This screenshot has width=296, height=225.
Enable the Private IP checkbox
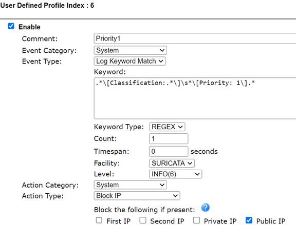tap(196, 220)
